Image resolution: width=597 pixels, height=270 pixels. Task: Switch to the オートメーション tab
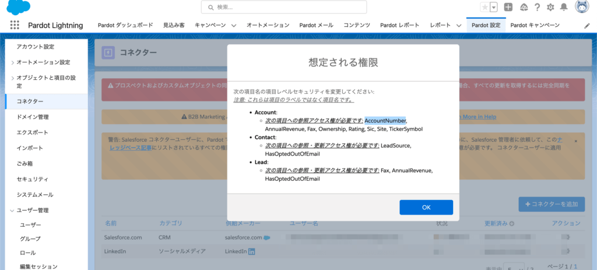[268, 25]
